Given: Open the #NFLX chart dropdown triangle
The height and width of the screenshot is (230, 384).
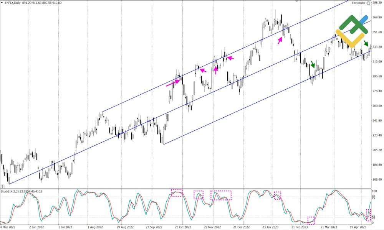Looking at the screenshot, I should (x=2, y=3).
